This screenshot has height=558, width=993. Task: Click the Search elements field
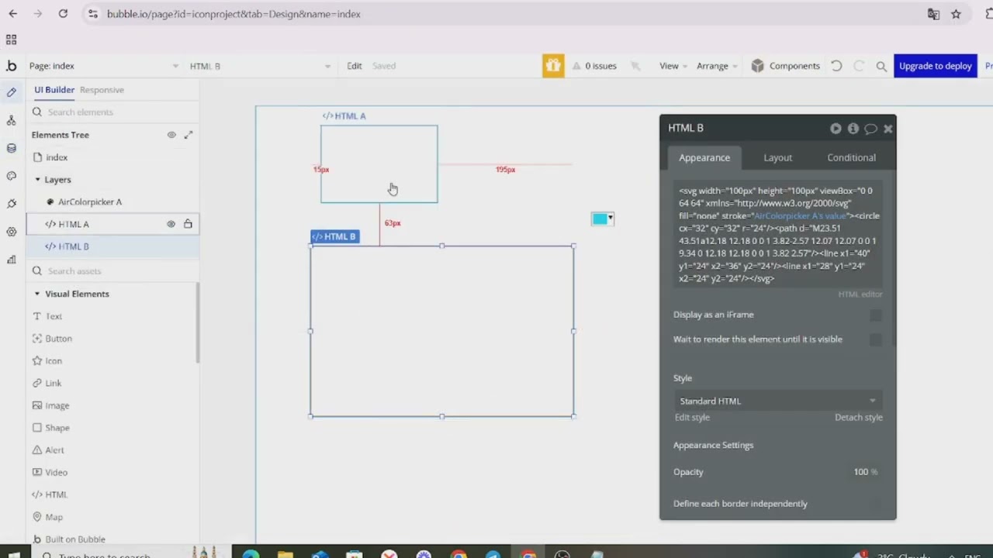click(112, 112)
